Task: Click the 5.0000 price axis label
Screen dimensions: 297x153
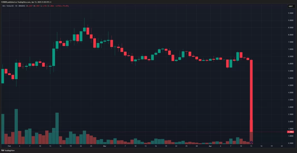Action: [291, 78]
